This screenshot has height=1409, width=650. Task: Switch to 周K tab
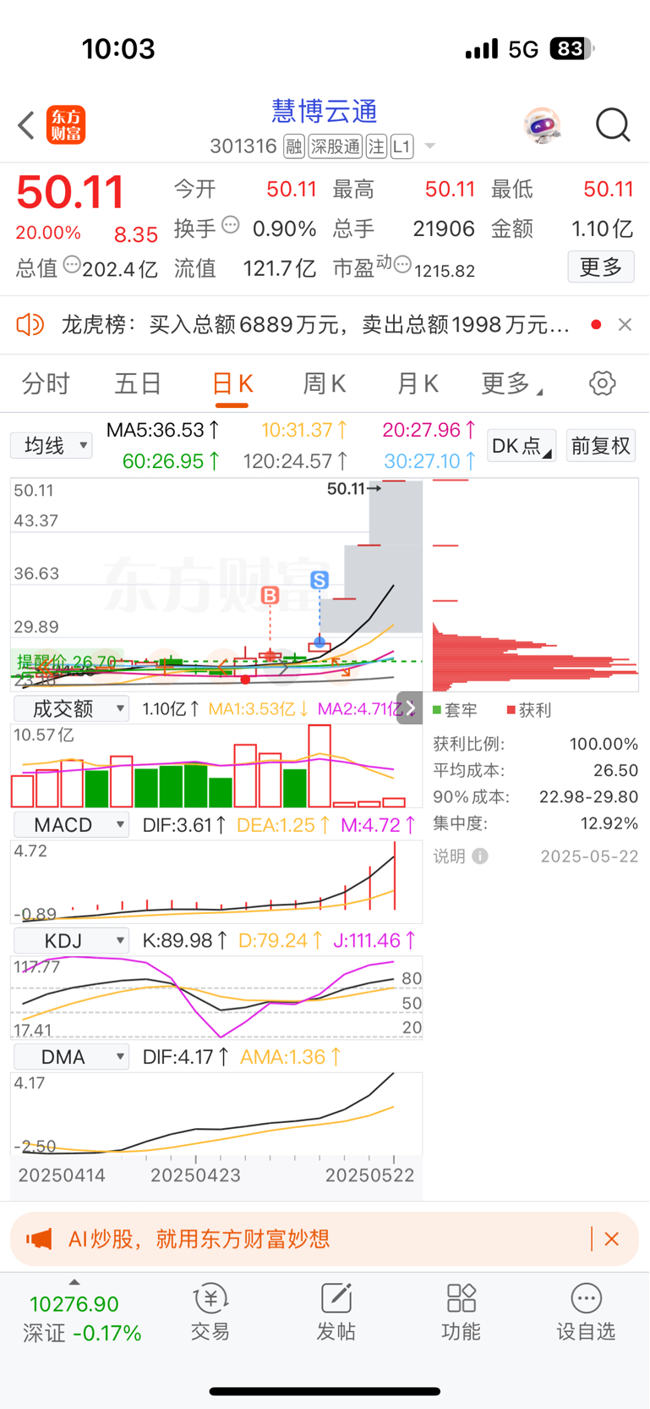pos(325,383)
